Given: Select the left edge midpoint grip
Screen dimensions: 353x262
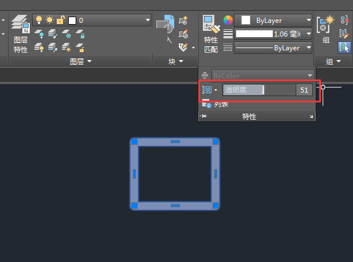Looking at the screenshot, I should click(135, 174).
